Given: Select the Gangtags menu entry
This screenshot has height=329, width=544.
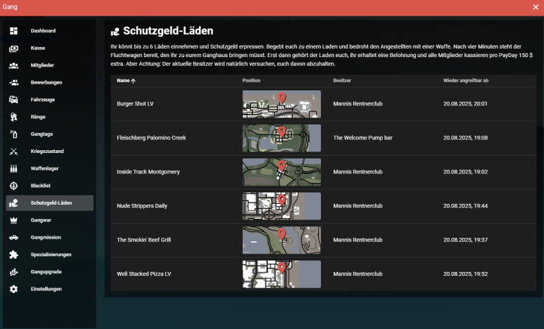Looking at the screenshot, I should [50, 134].
